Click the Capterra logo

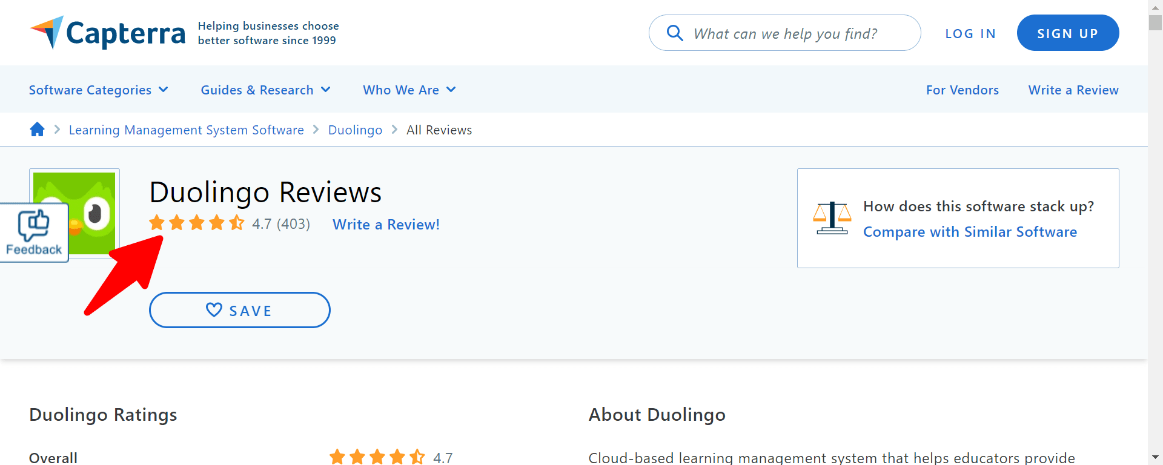pos(108,33)
